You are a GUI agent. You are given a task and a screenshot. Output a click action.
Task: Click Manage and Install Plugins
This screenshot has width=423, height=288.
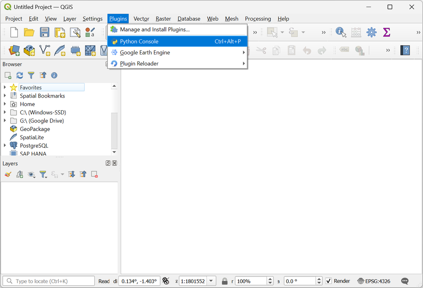point(177,30)
